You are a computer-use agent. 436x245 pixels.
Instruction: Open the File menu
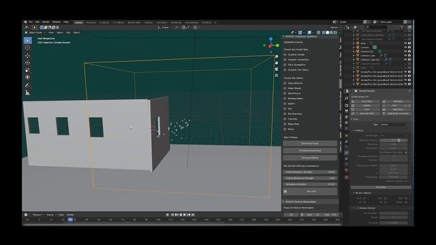pyautogui.click(x=31, y=22)
